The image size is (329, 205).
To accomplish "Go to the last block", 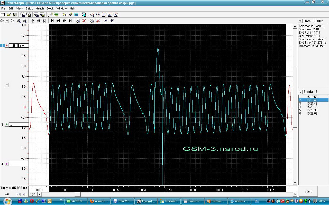I will coord(70,21).
